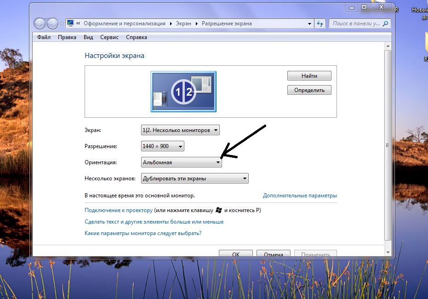Expand the hidden breadcrumb chevrons in address bar
The height and width of the screenshot is (299, 428).
[78, 23]
